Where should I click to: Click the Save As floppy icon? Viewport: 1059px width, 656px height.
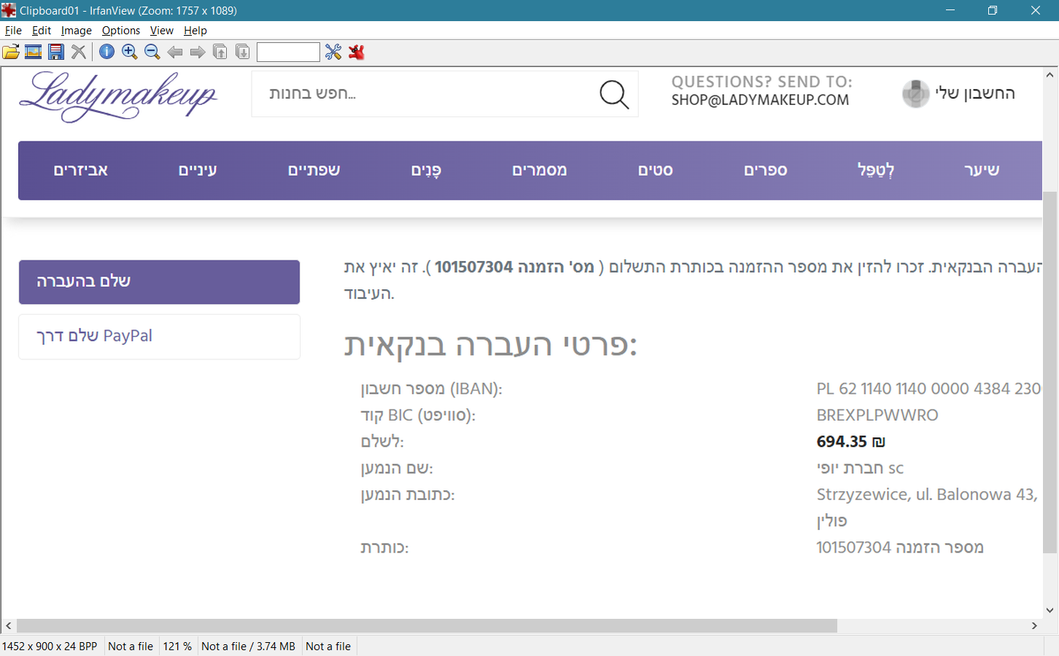(56, 52)
